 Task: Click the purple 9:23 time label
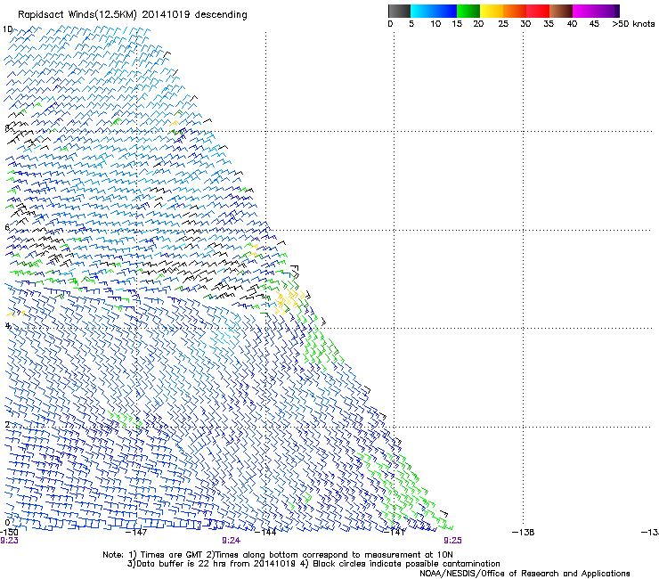point(9,541)
